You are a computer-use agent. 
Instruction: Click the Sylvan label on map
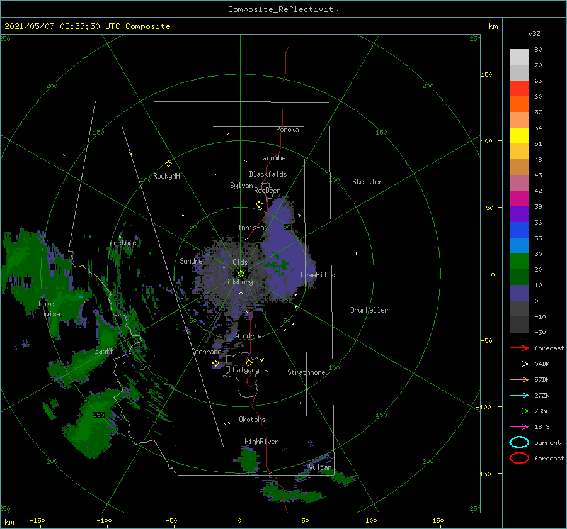tap(241, 186)
